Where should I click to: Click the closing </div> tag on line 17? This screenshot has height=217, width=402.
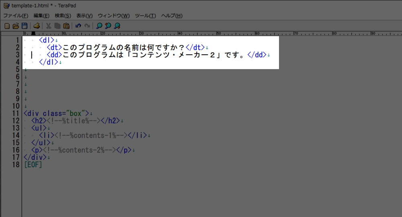click(x=35, y=157)
